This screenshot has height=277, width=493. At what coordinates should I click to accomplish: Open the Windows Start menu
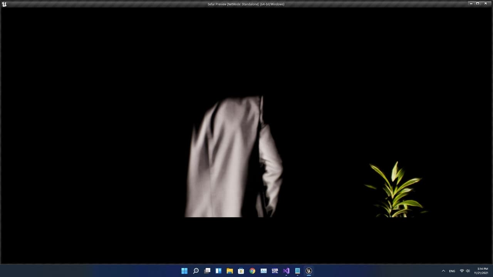coord(184,271)
